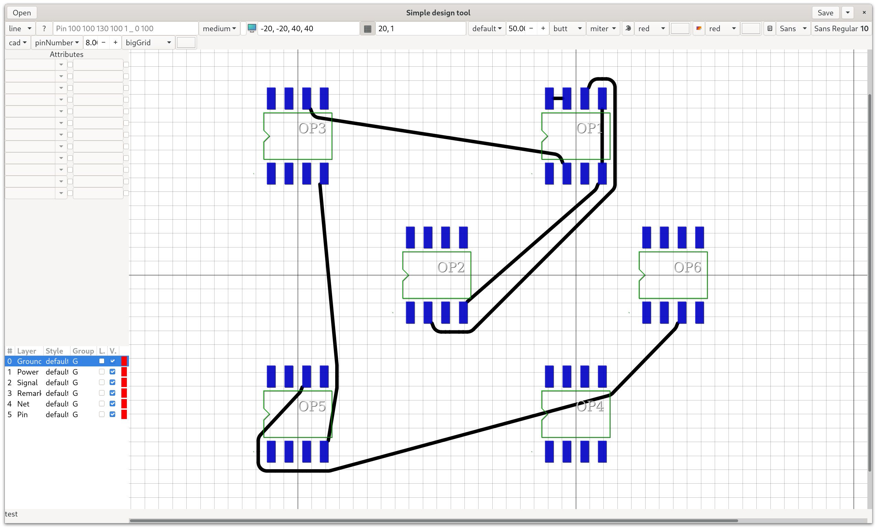The width and height of the screenshot is (877, 529).
Task: Click the Open button
Action: point(22,12)
